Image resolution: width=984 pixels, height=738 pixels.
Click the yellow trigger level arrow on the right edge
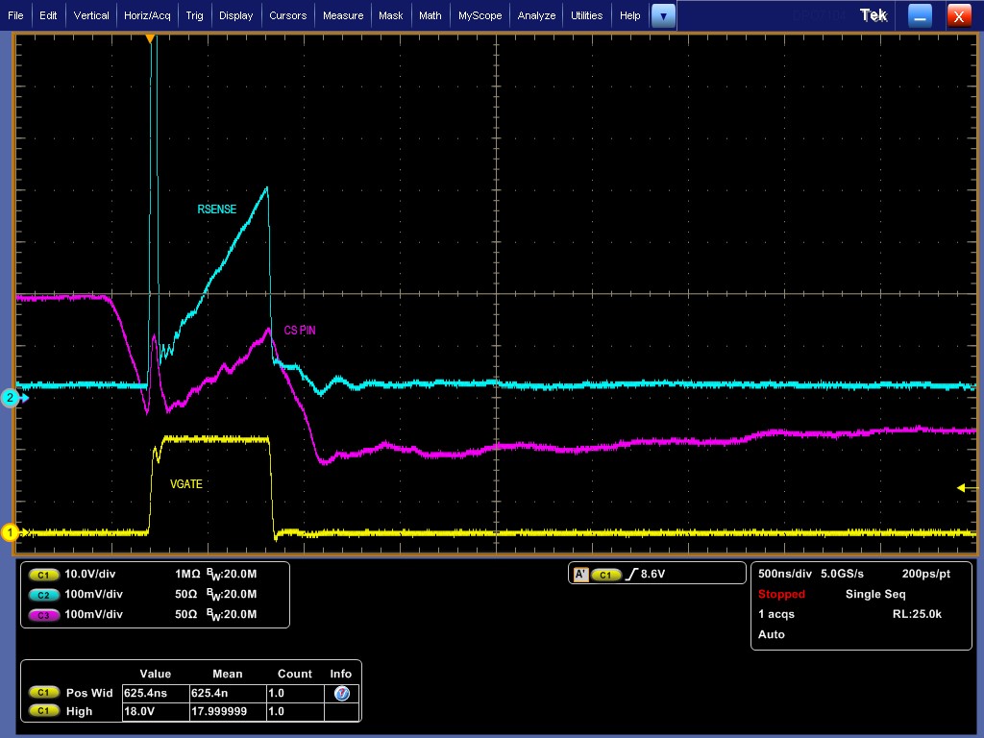[963, 488]
